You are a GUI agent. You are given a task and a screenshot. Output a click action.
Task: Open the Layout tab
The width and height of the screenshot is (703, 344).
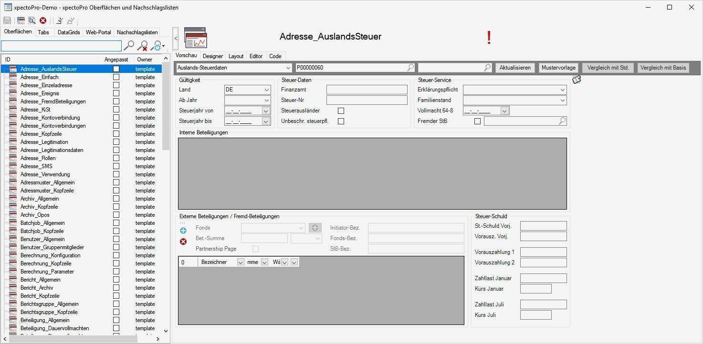pos(236,56)
